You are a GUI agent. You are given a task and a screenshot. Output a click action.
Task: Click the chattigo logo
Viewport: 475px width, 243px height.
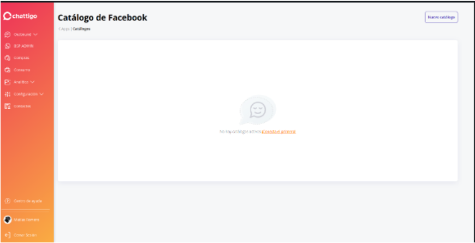(20, 16)
